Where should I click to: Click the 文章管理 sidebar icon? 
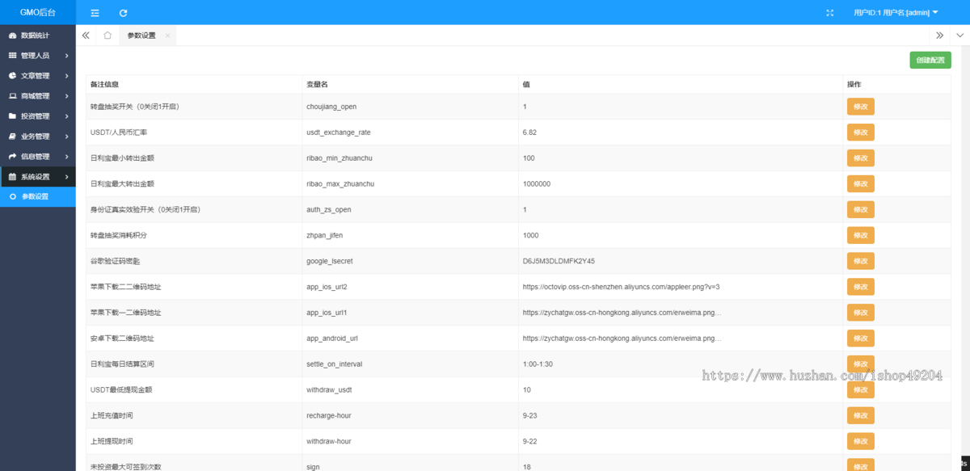(x=12, y=76)
